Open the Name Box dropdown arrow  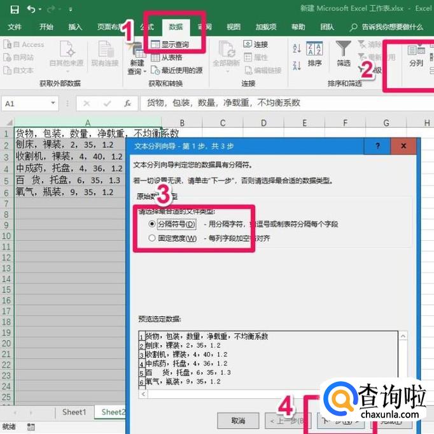pos(53,103)
